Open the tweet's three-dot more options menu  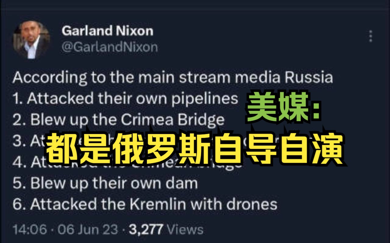[x=370, y=36]
